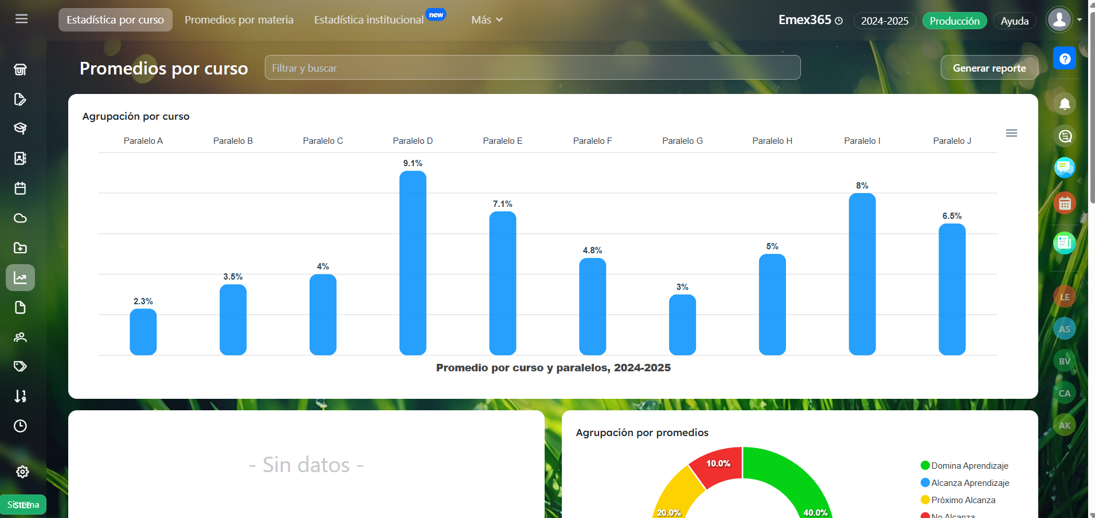
Task: Click the Generar reporte button
Action: pos(989,68)
